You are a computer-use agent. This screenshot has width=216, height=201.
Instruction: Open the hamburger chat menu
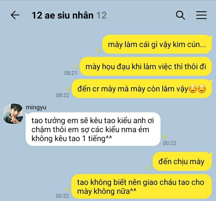point(201,15)
